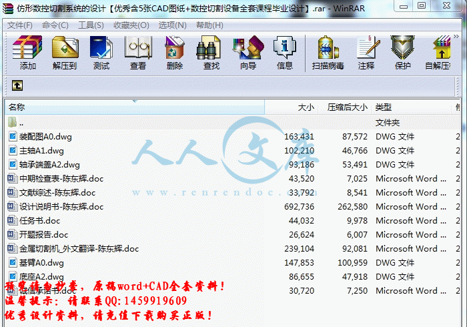Screen dimensions: 467x327
Task: Sort by Name (名称) column header
Action: coord(134,107)
